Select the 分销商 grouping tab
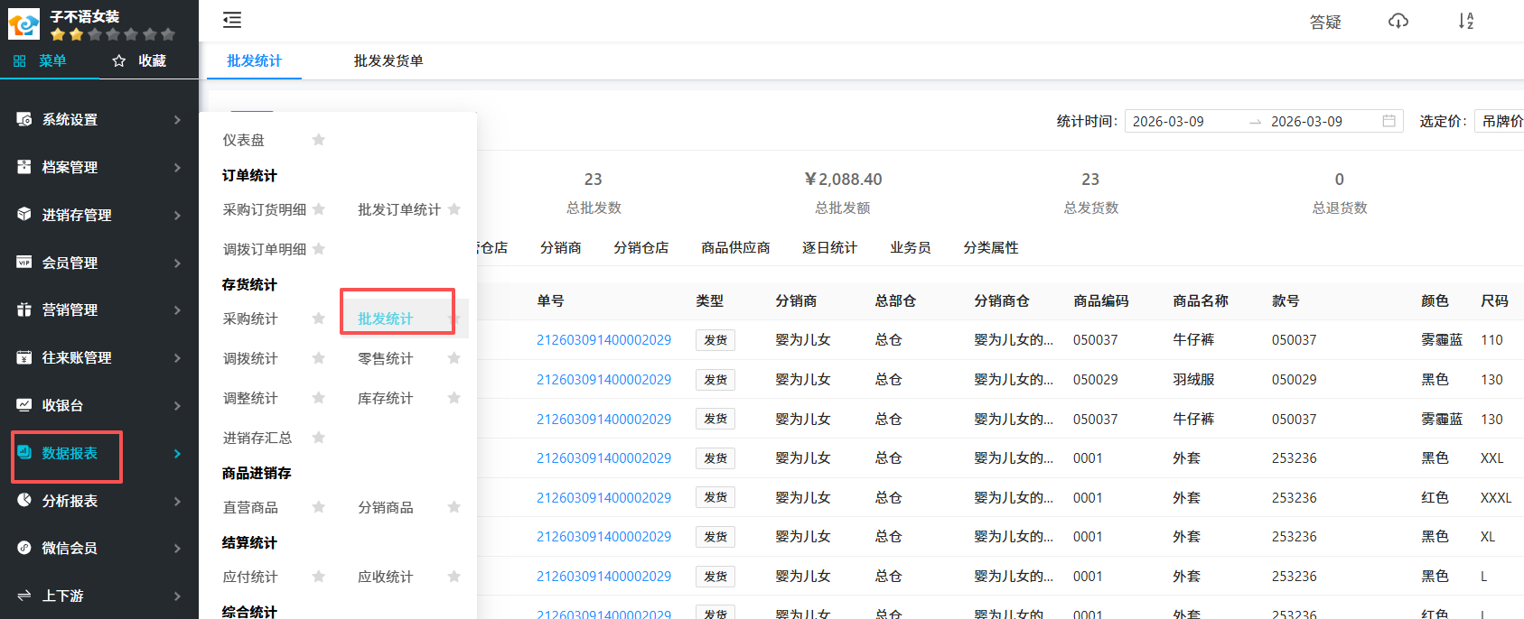This screenshot has width=1524, height=619. (561, 247)
